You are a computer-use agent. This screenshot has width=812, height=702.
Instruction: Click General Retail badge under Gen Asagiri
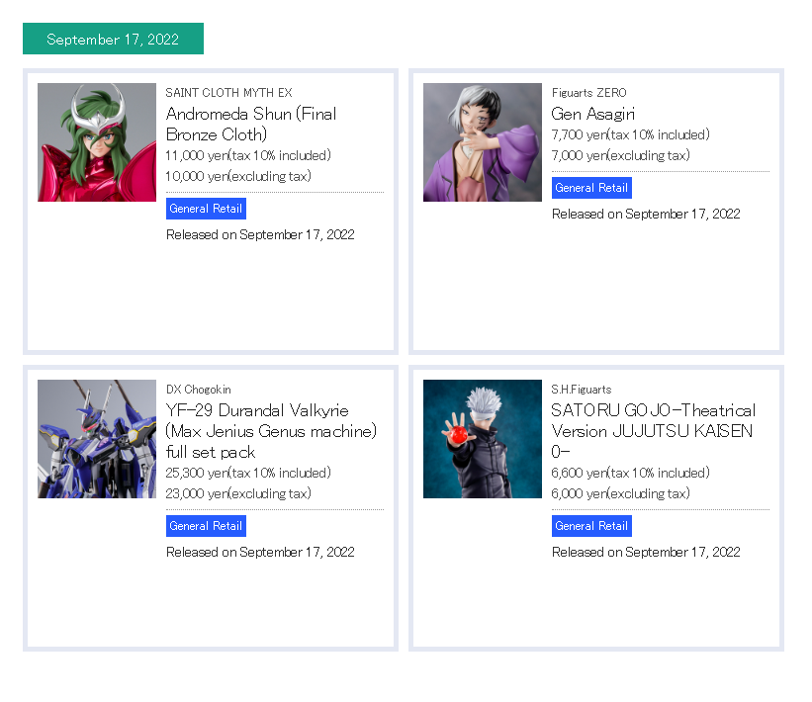tap(591, 188)
